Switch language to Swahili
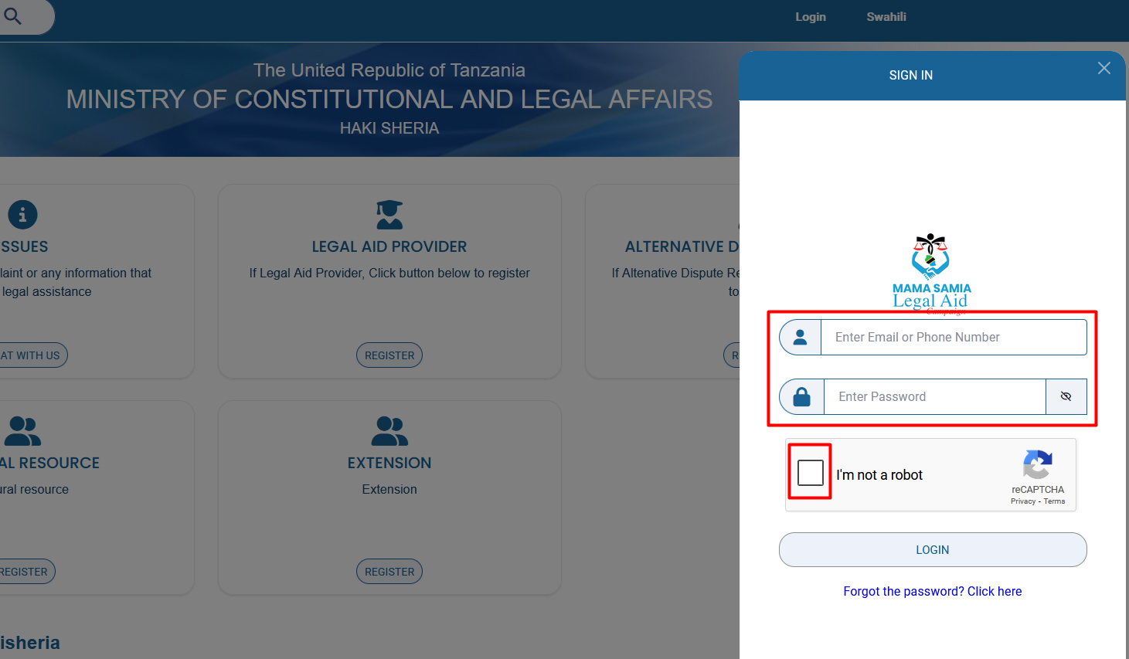1129x659 pixels. 886,17
